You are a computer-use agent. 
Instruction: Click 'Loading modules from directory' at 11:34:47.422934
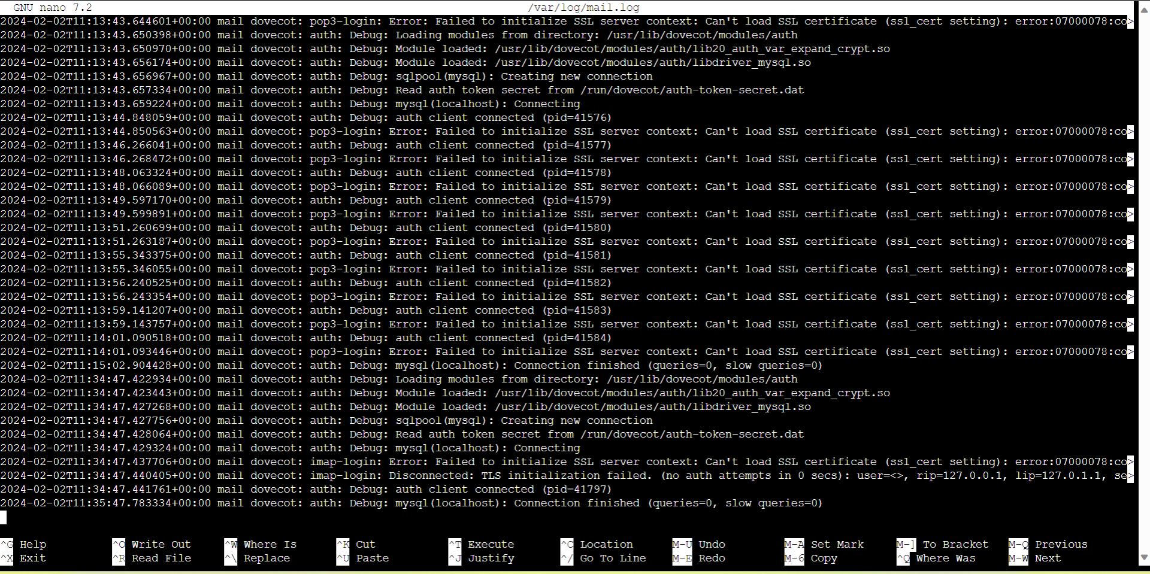click(x=399, y=379)
